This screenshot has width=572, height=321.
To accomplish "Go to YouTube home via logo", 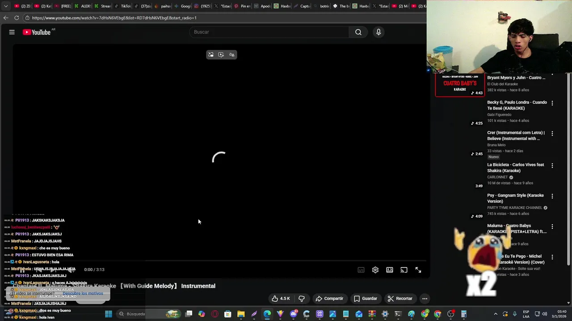I will click(x=37, y=32).
